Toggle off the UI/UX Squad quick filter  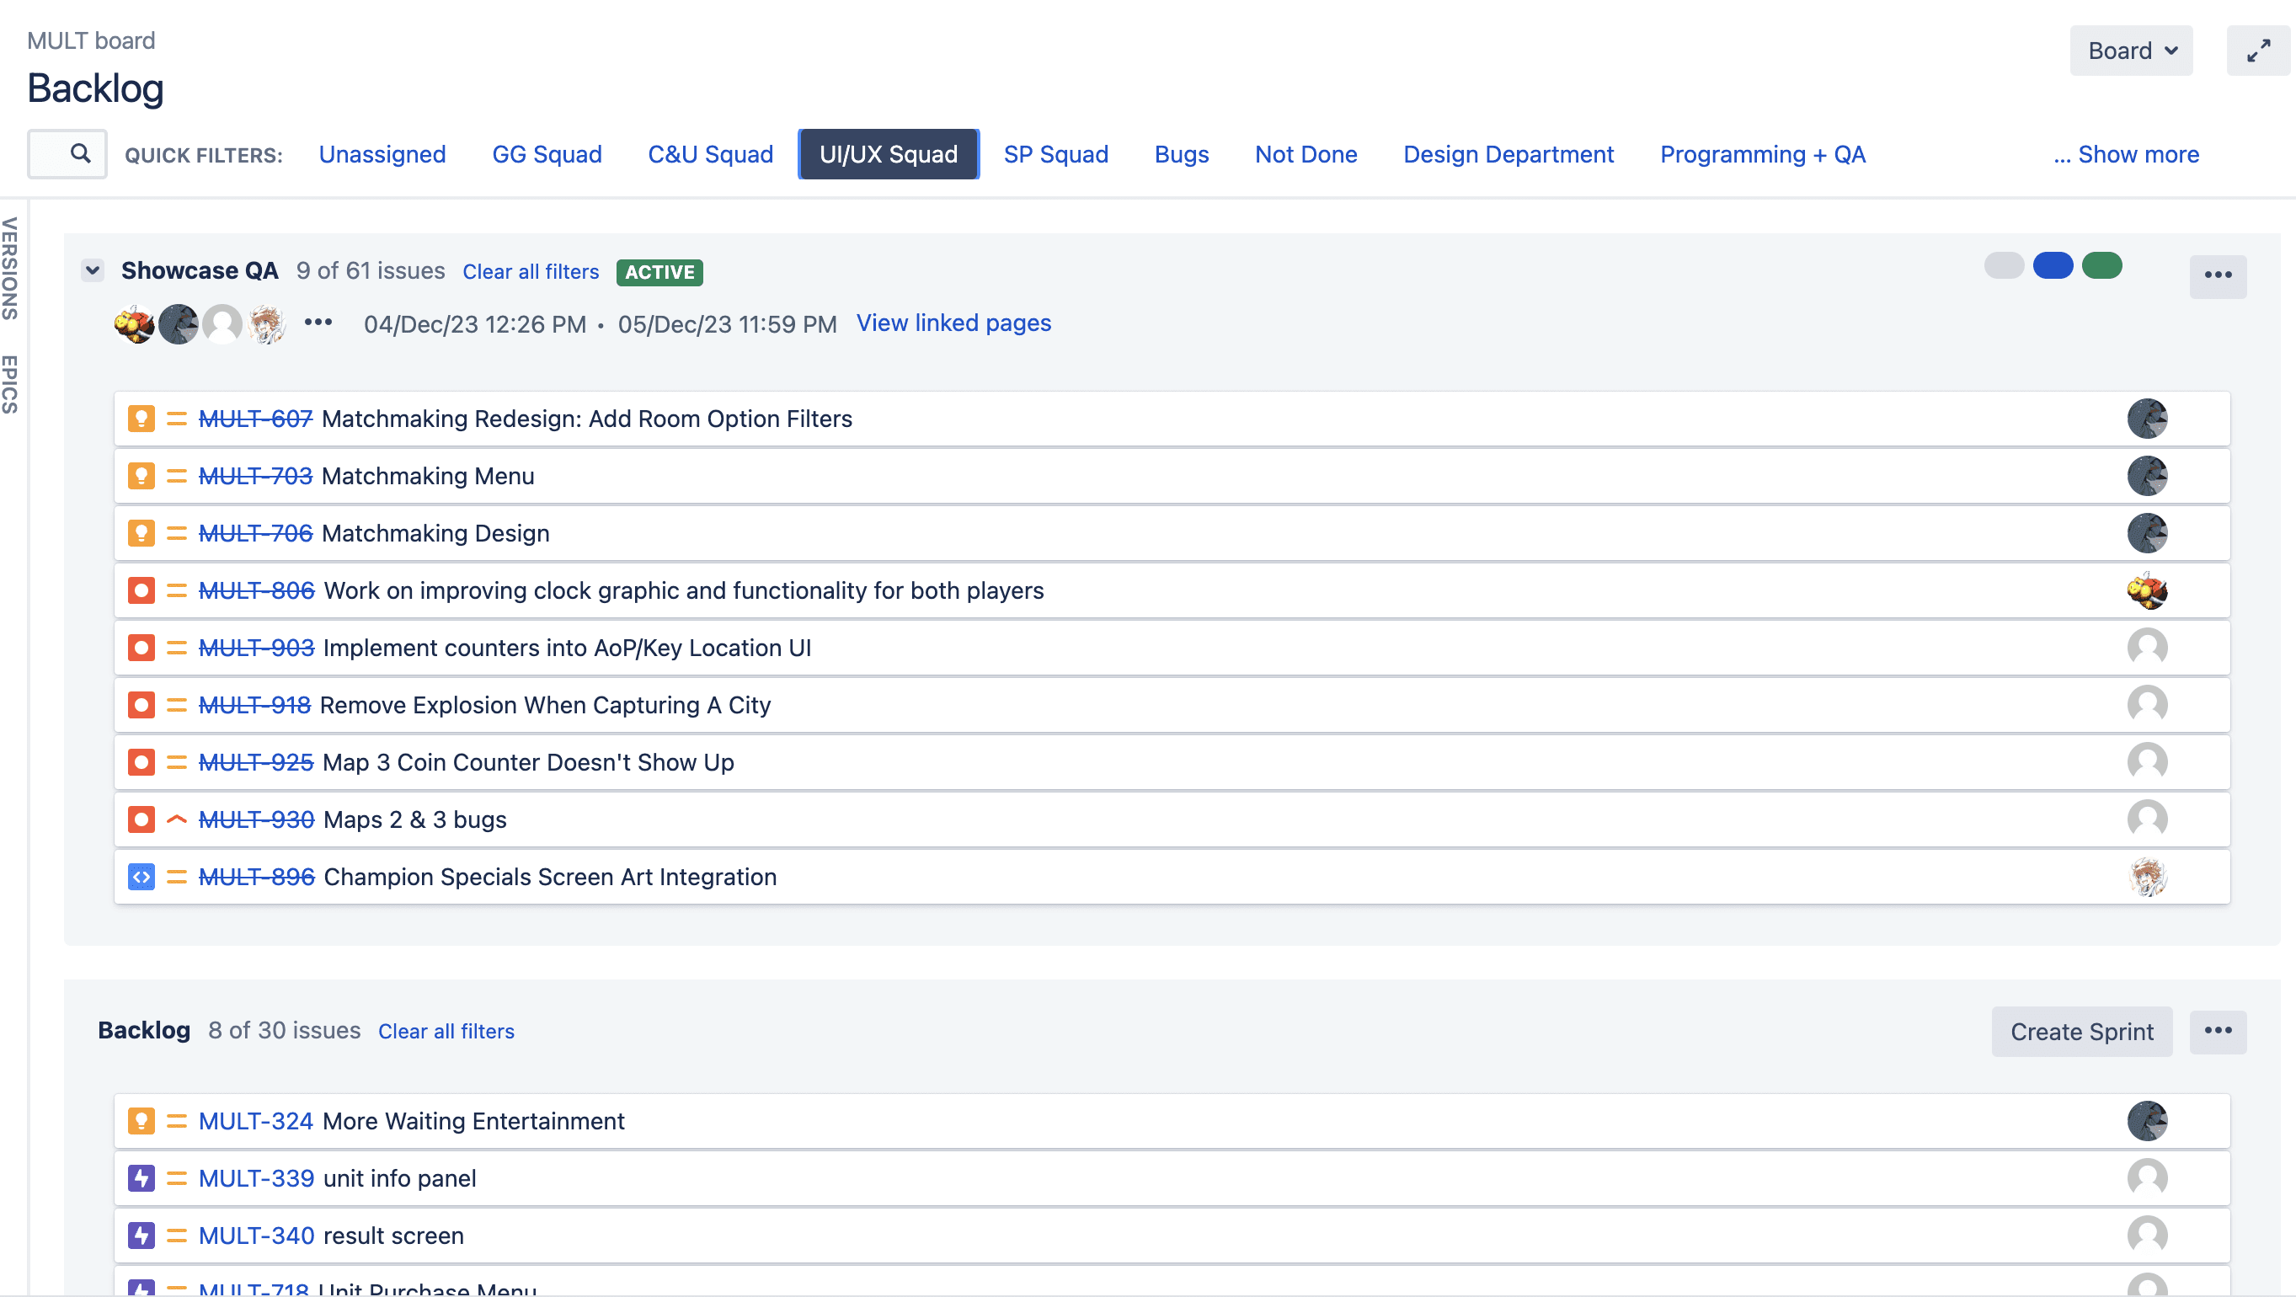(x=888, y=154)
